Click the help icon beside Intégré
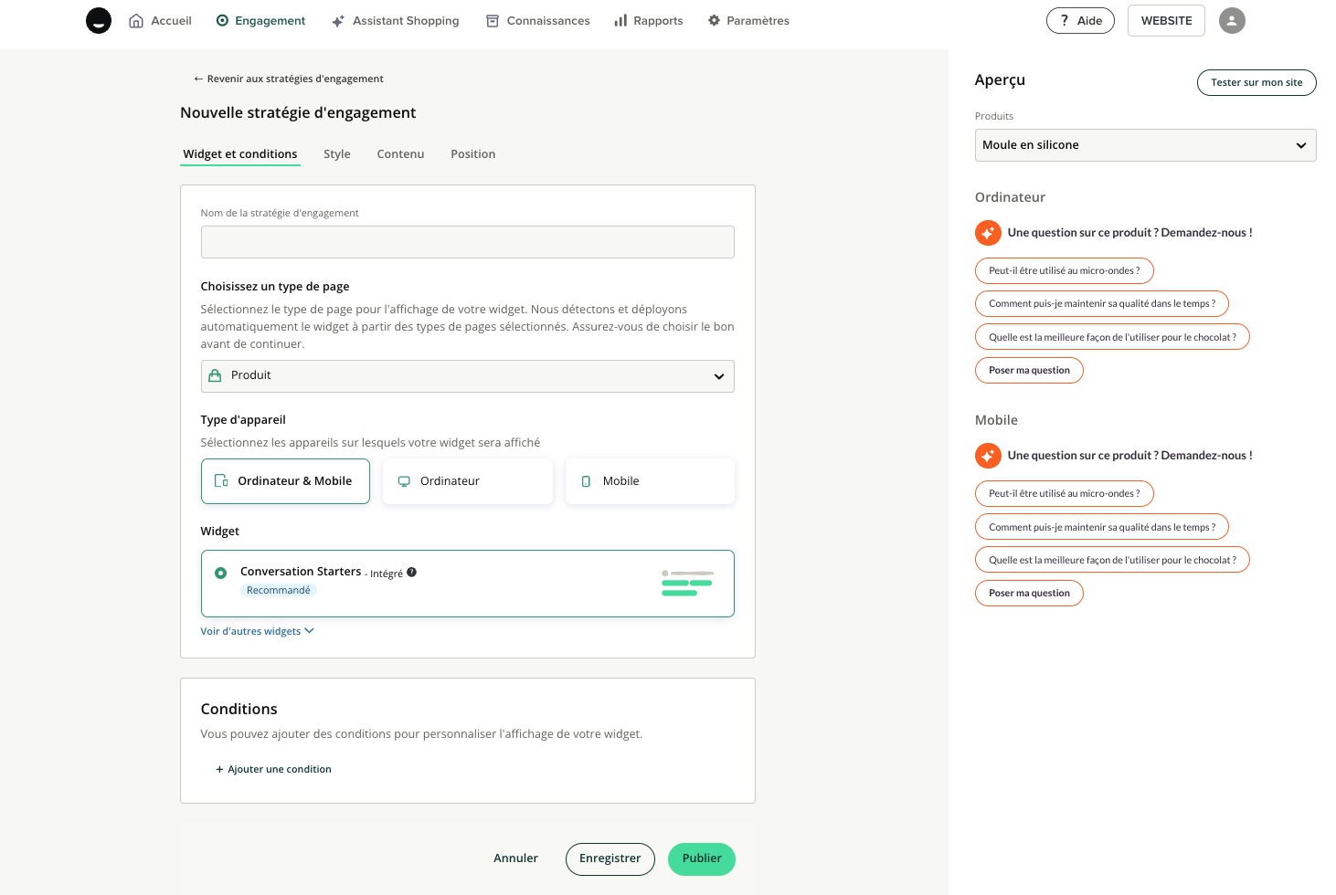Image resolution: width=1336 pixels, height=895 pixels. (412, 573)
